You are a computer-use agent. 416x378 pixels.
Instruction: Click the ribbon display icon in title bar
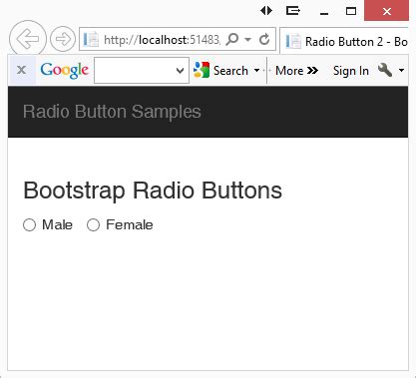(293, 11)
